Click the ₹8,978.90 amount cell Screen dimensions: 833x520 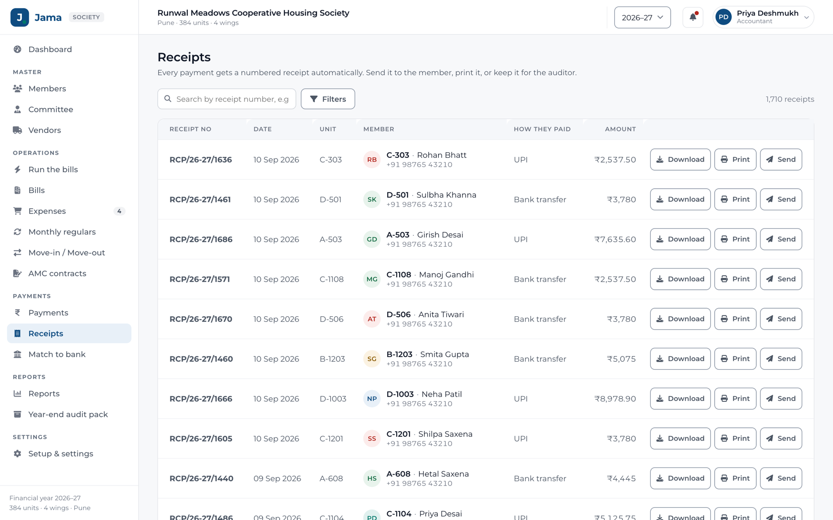[x=615, y=399]
